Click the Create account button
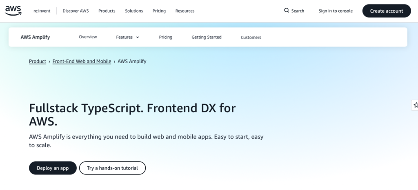This screenshot has height=190, width=418. point(387,11)
